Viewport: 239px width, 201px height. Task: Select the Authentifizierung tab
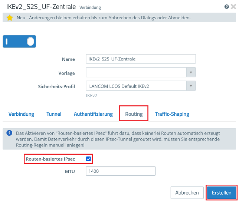[x=93, y=114]
